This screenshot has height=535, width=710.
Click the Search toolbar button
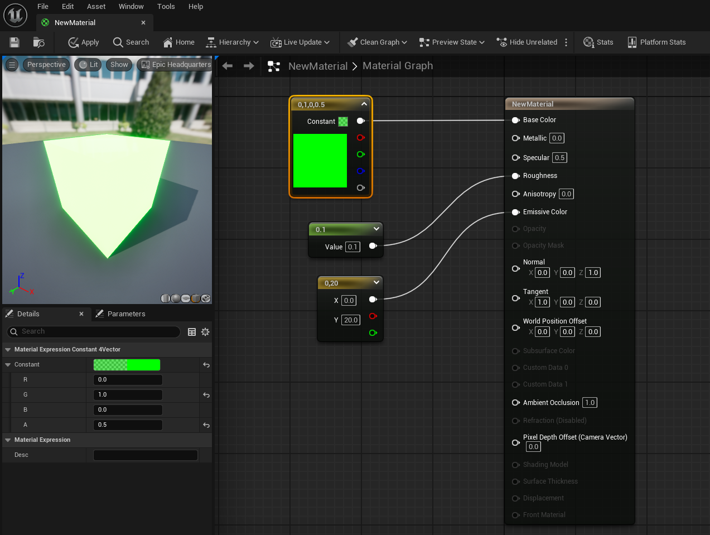131,42
